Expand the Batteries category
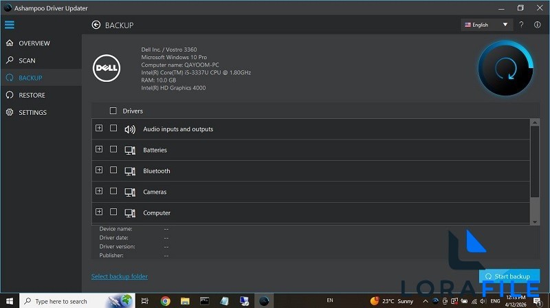The height and width of the screenshot is (308, 550). [99, 149]
